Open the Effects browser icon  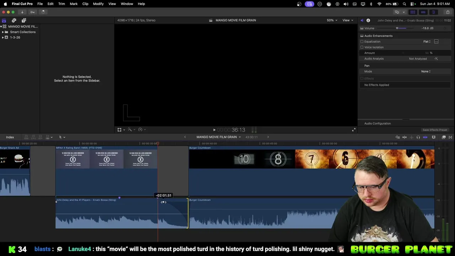pyautogui.click(x=444, y=137)
